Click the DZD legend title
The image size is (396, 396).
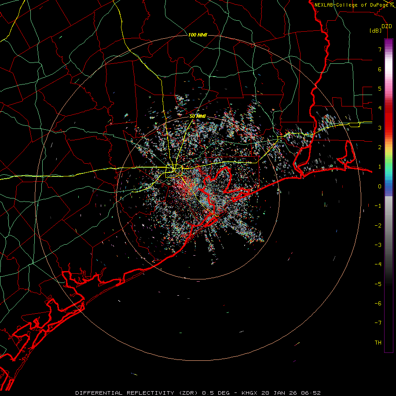[x=387, y=26]
